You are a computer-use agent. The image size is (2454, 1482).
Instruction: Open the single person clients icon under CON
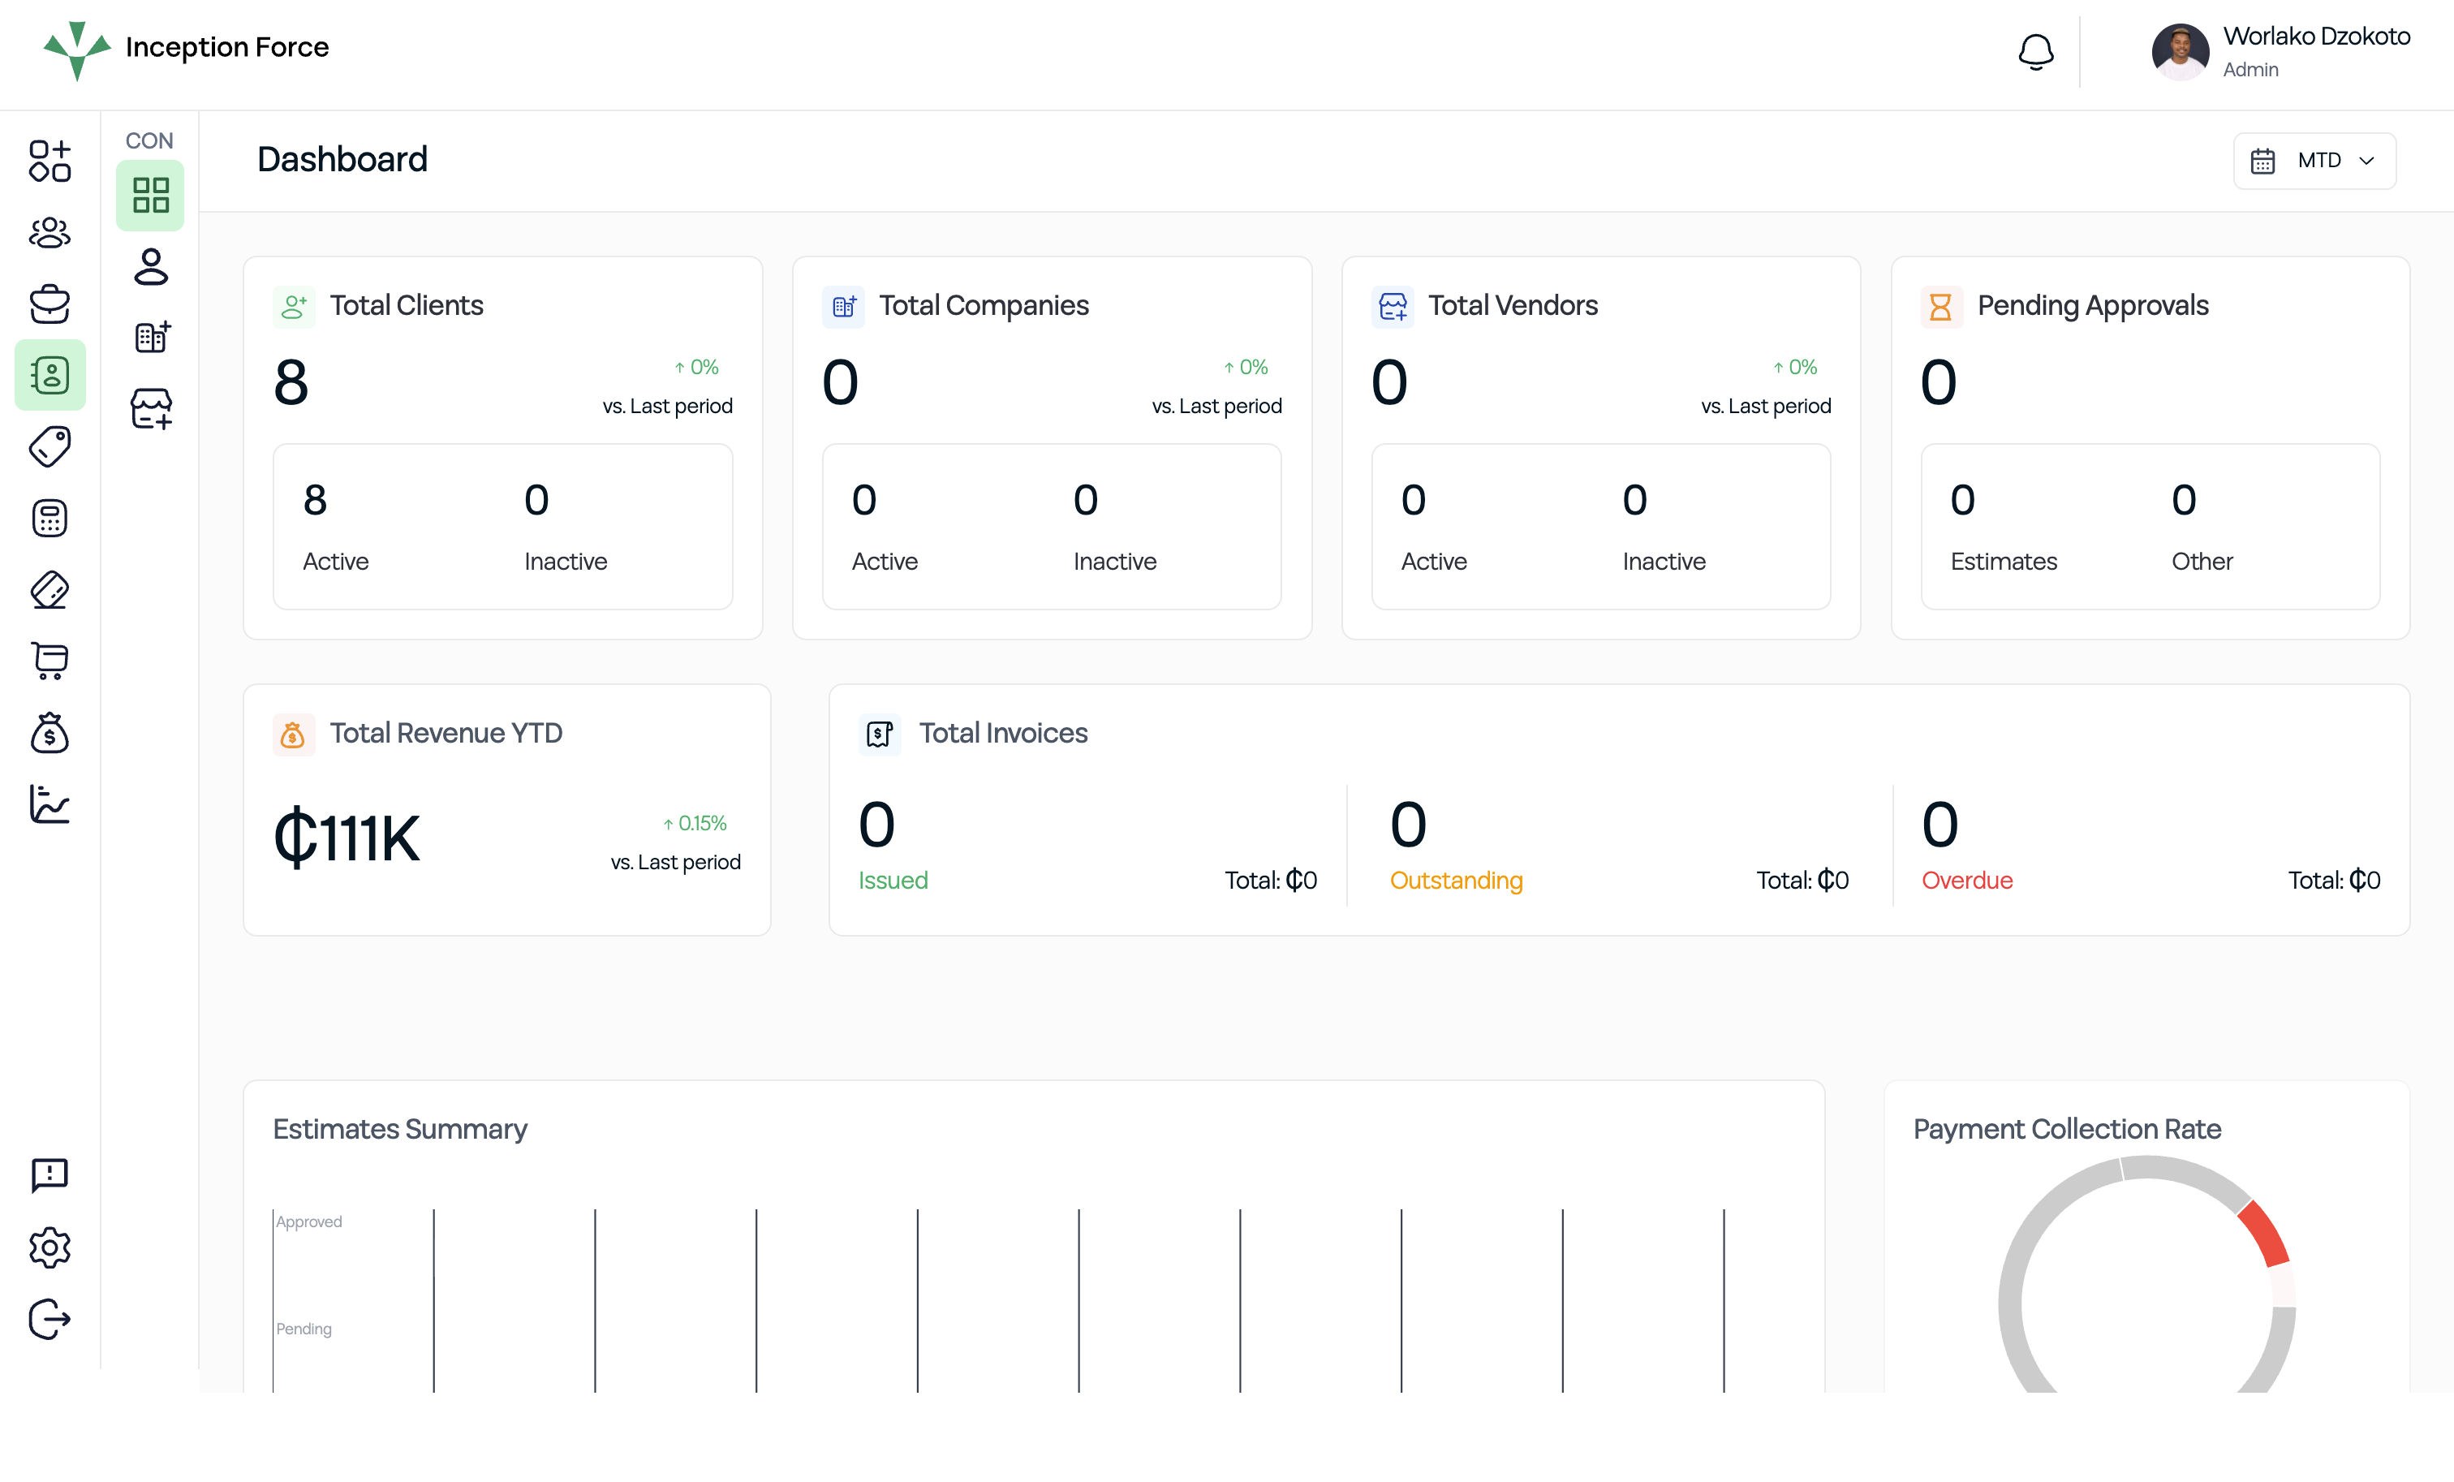[x=150, y=267]
